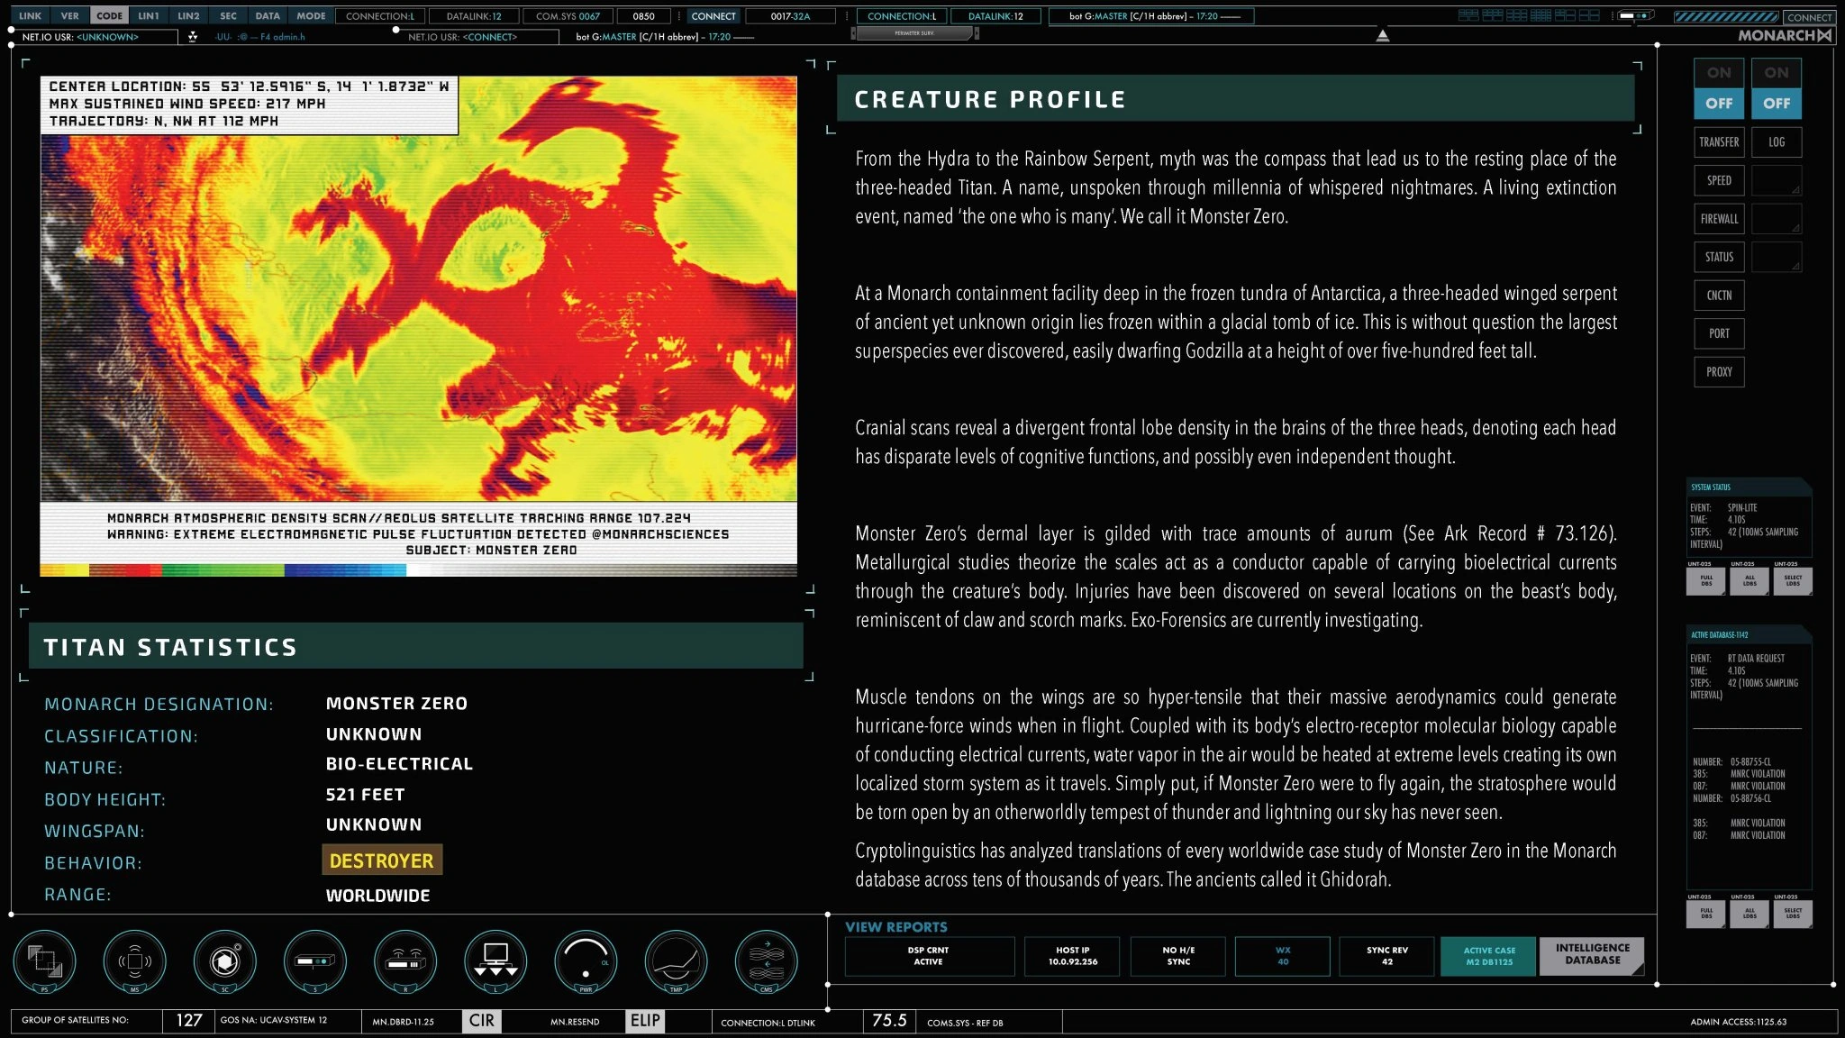Switch to the CODE tab
Image resolution: width=1845 pixels, height=1038 pixels.
[110, 15]
